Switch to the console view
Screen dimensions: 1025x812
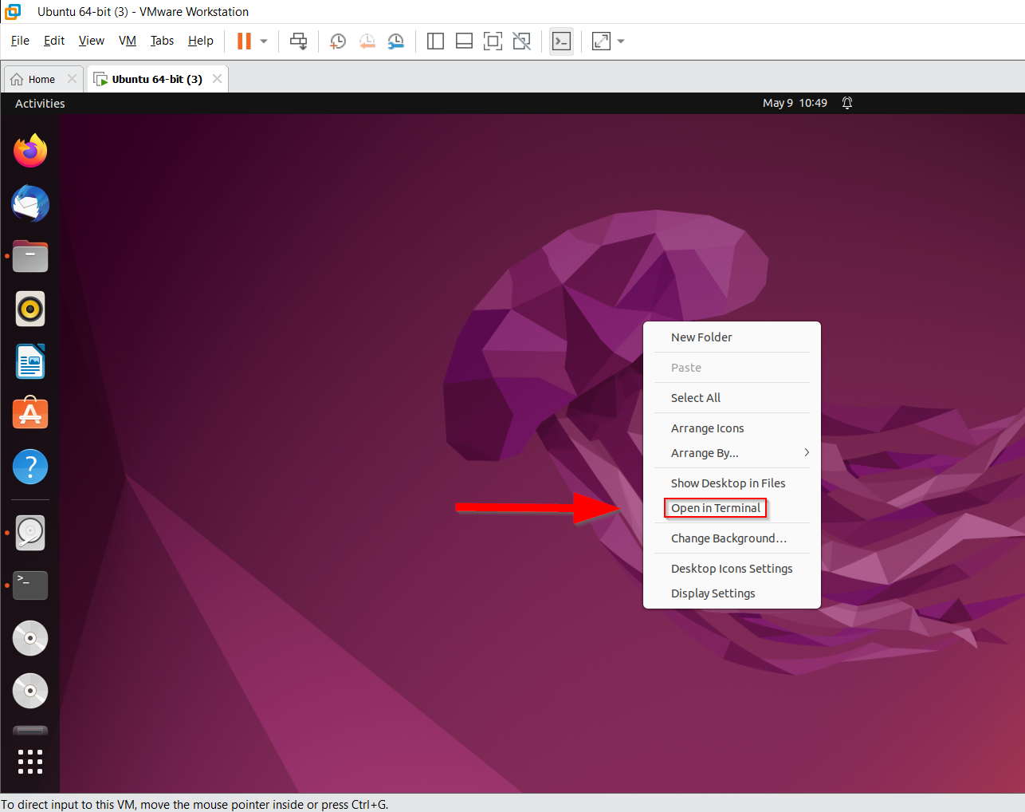(x=561, y=41)
